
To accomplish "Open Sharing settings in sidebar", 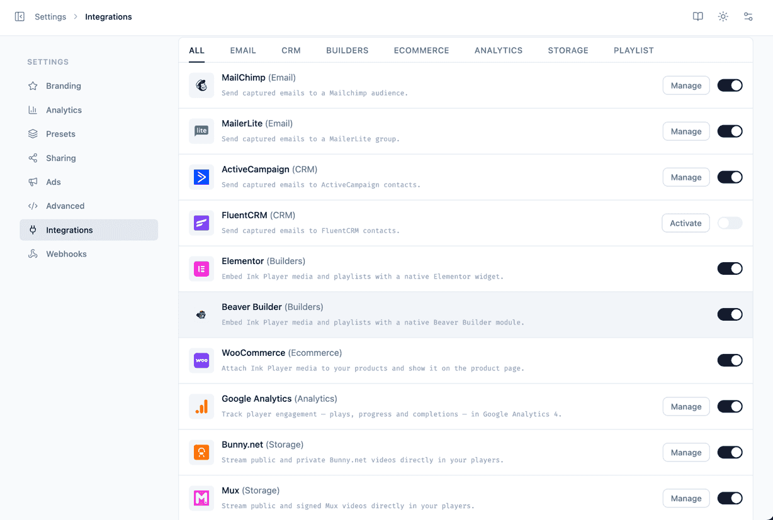I will point(89,158).
